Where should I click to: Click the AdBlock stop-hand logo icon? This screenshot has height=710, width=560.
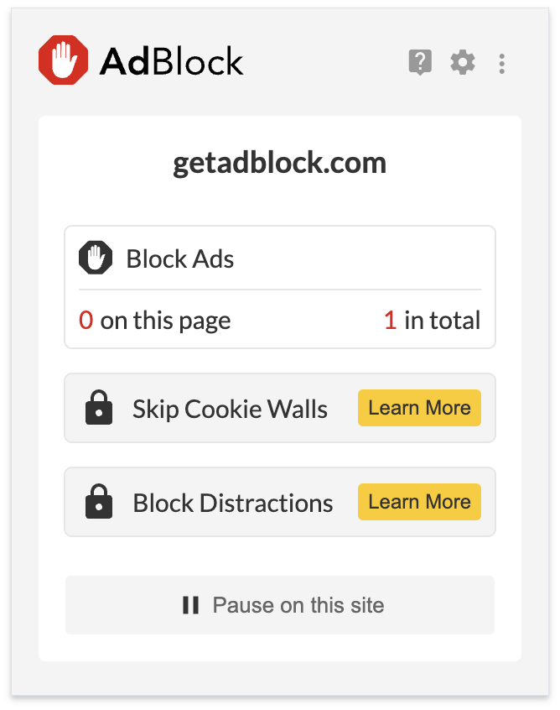pyautogui.click(x=63, y=60)
